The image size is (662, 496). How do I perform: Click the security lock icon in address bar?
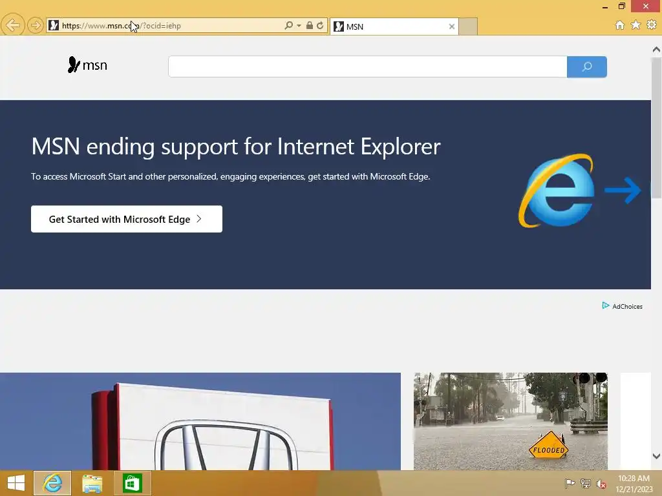click(310, 25)
